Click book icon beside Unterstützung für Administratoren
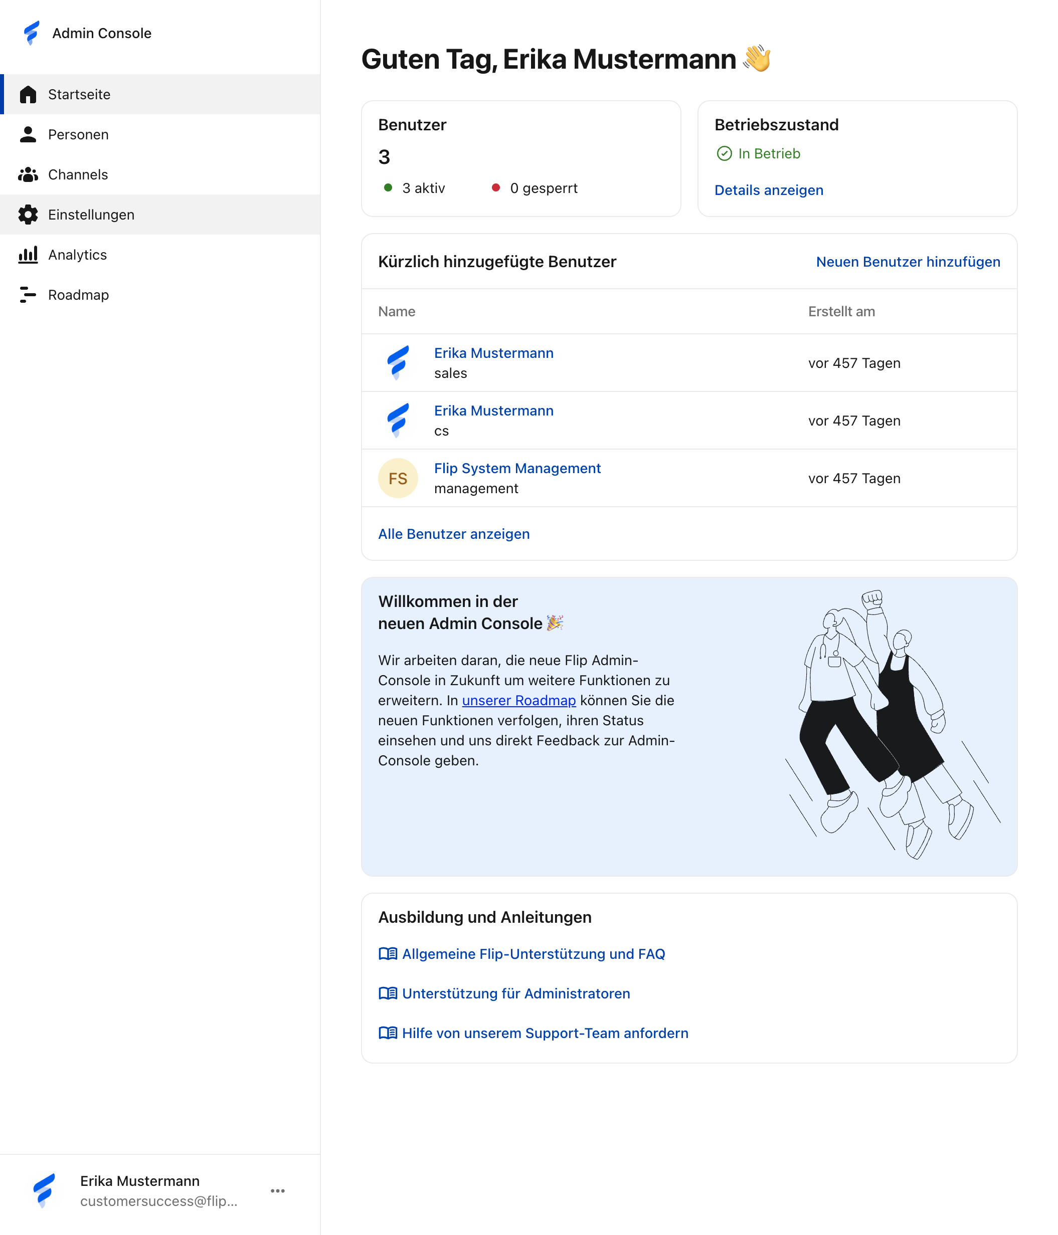This screenshot has height=1235, width=1058. tap(388, 993)
